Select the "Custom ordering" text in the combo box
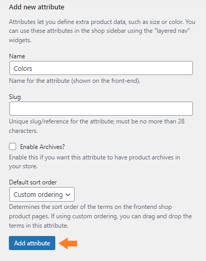 point(38,195)
